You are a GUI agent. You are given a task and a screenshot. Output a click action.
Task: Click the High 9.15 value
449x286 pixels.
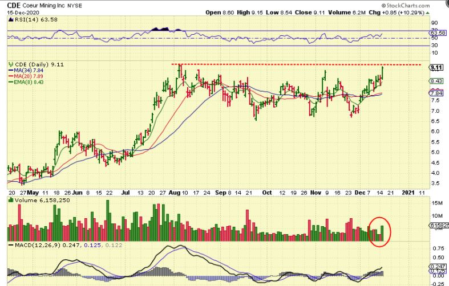[250, 13]
